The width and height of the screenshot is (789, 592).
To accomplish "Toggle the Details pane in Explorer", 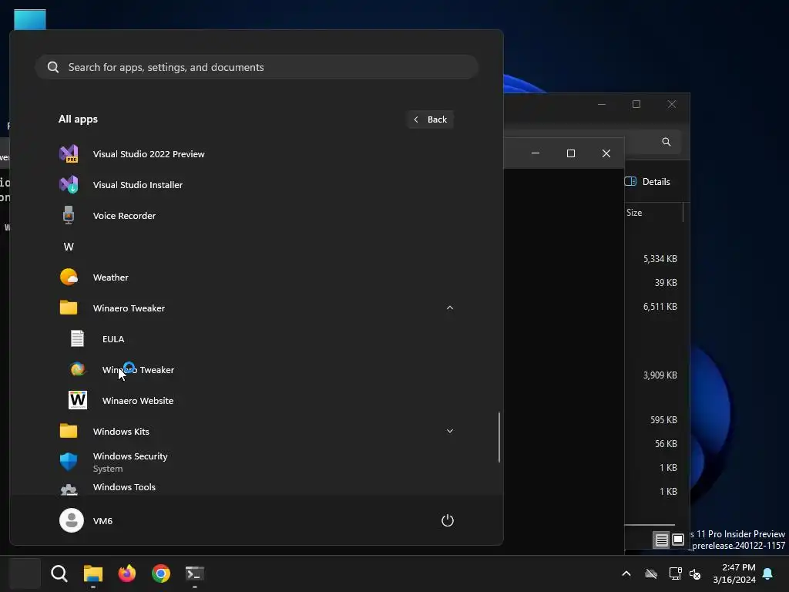I will [x=647, y=182].
